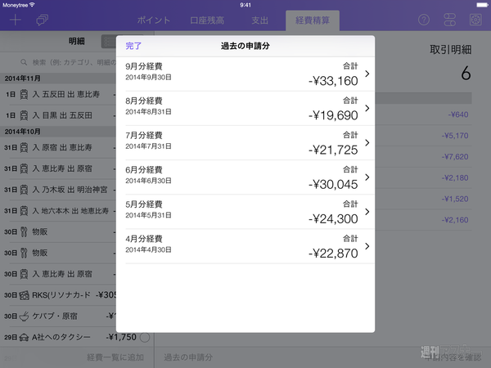Select -¥33,160 total amount
Viewport: 491px width, 368px height.
(x=333, y=81)
